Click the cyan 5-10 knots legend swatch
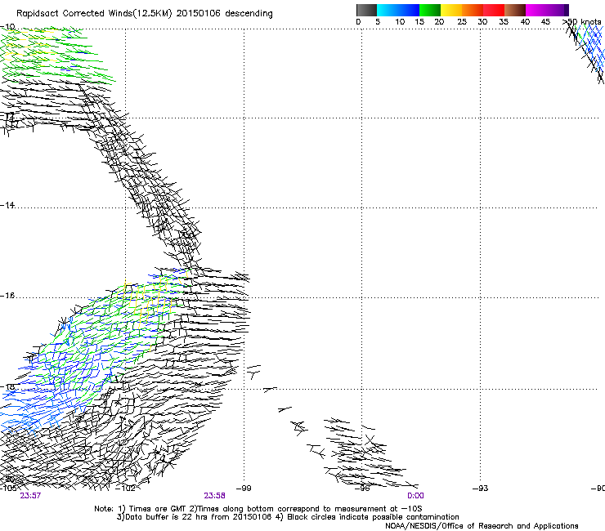 388,10
